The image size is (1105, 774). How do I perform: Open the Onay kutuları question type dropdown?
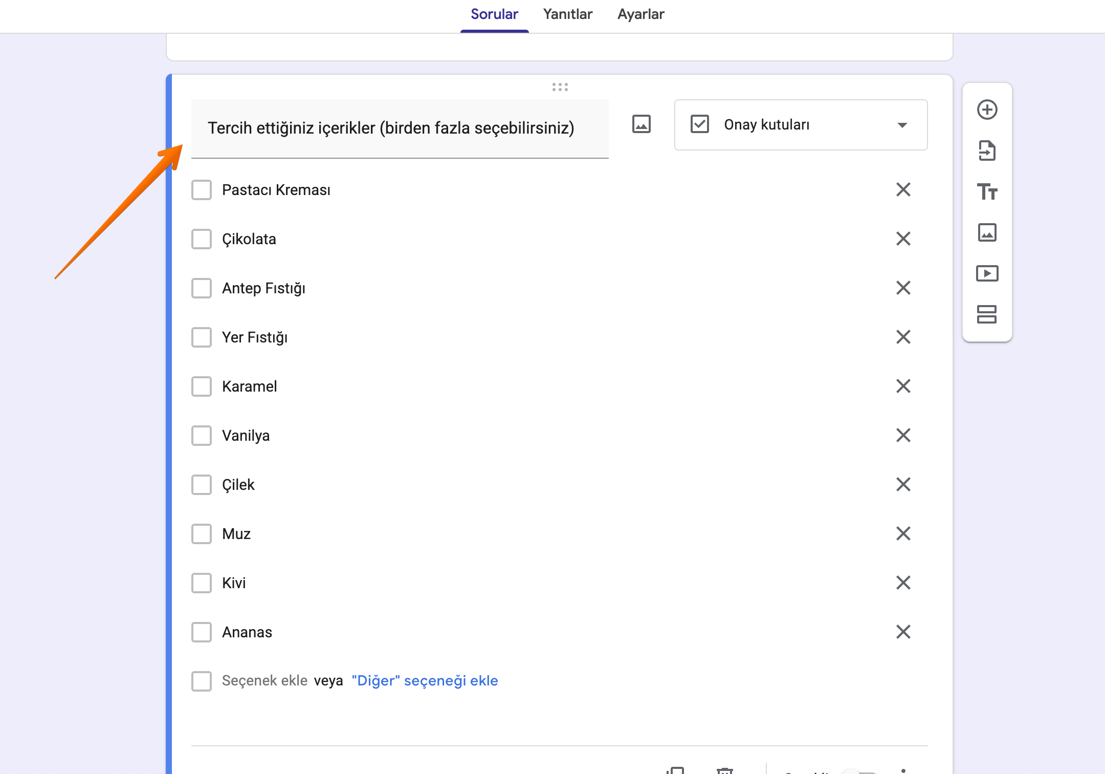click(x=801, y=125)
